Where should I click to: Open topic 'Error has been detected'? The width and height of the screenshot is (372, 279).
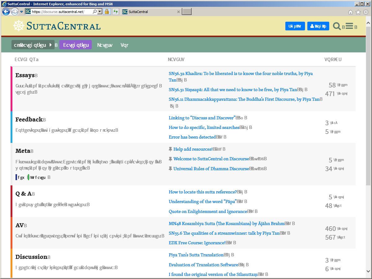point(192,137)
